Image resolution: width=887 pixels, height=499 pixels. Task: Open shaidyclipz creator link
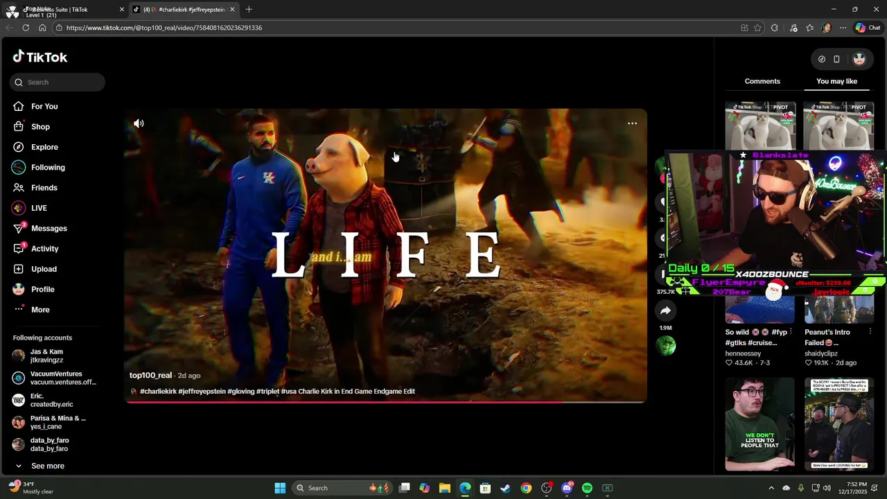(x=820, y=353)
